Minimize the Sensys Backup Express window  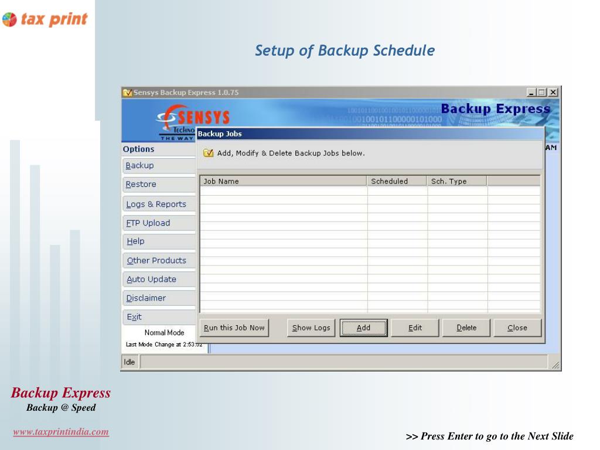[531, 92]
